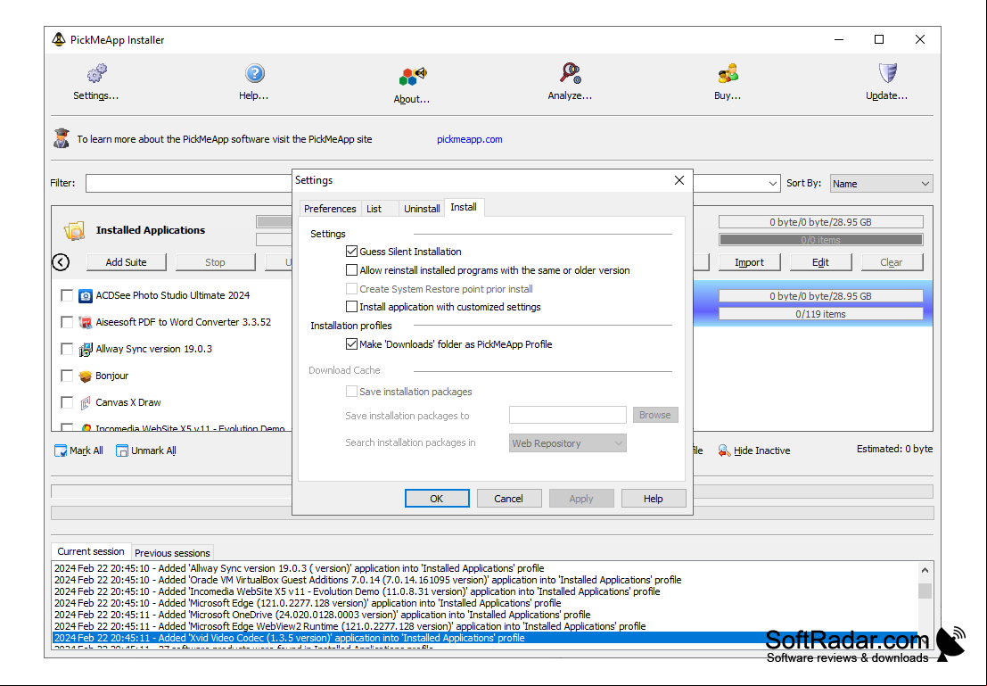Click the Edit button

click(x=821, y=262)
